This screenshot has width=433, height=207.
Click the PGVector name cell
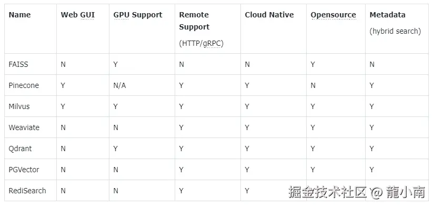click(24, 170)
